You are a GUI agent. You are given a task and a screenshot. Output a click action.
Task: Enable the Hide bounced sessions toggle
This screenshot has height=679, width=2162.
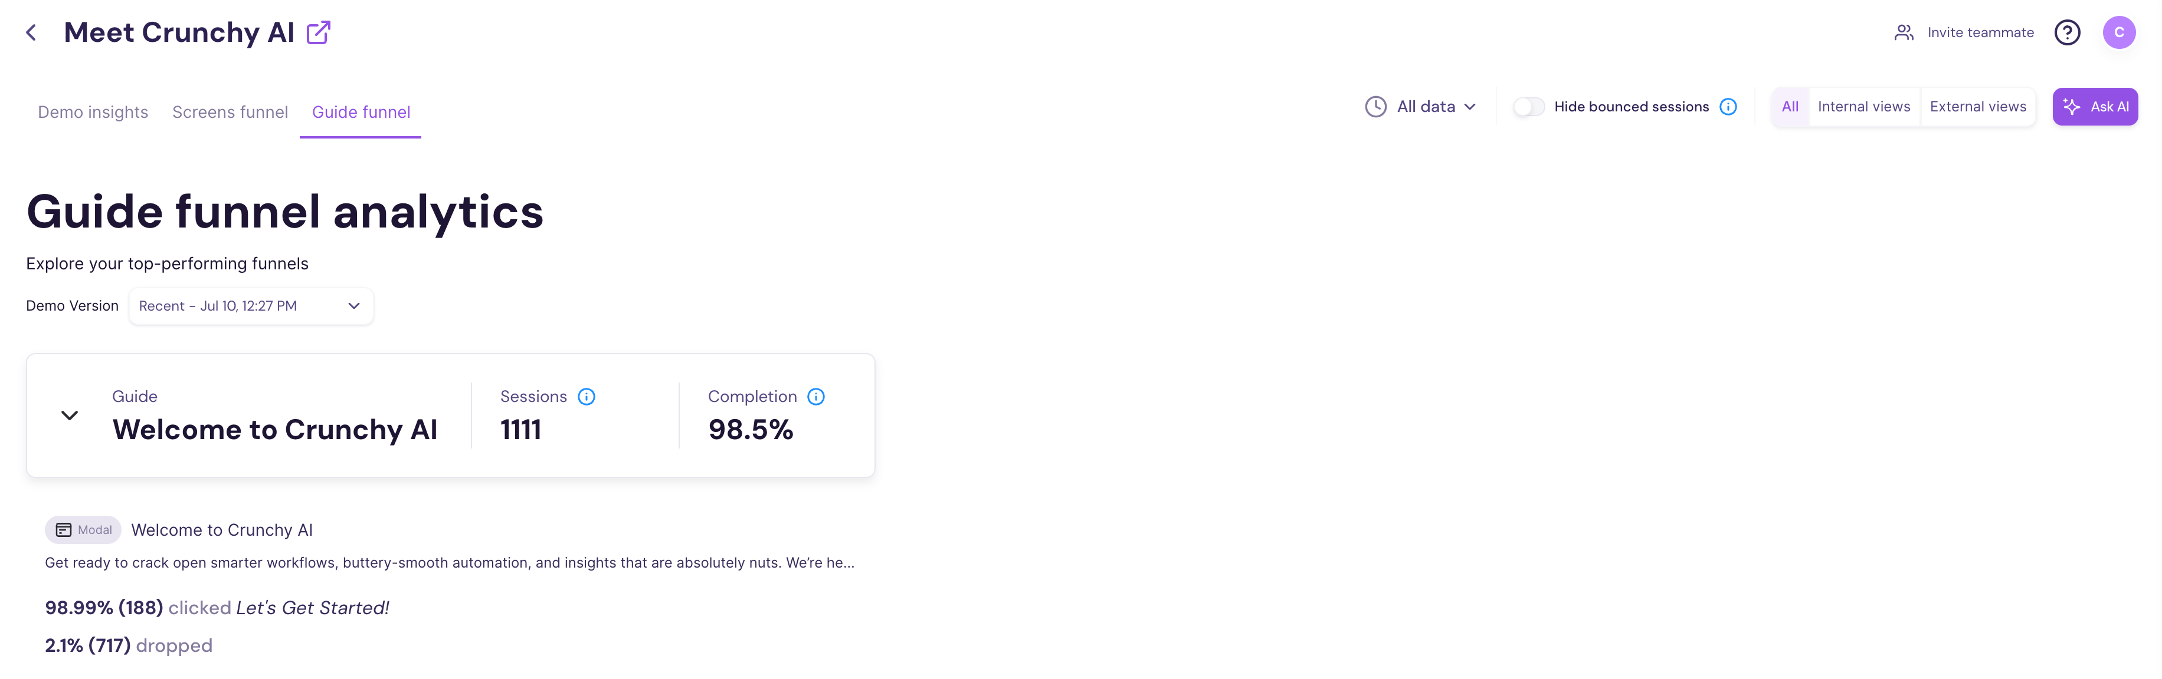(1528, 107)
